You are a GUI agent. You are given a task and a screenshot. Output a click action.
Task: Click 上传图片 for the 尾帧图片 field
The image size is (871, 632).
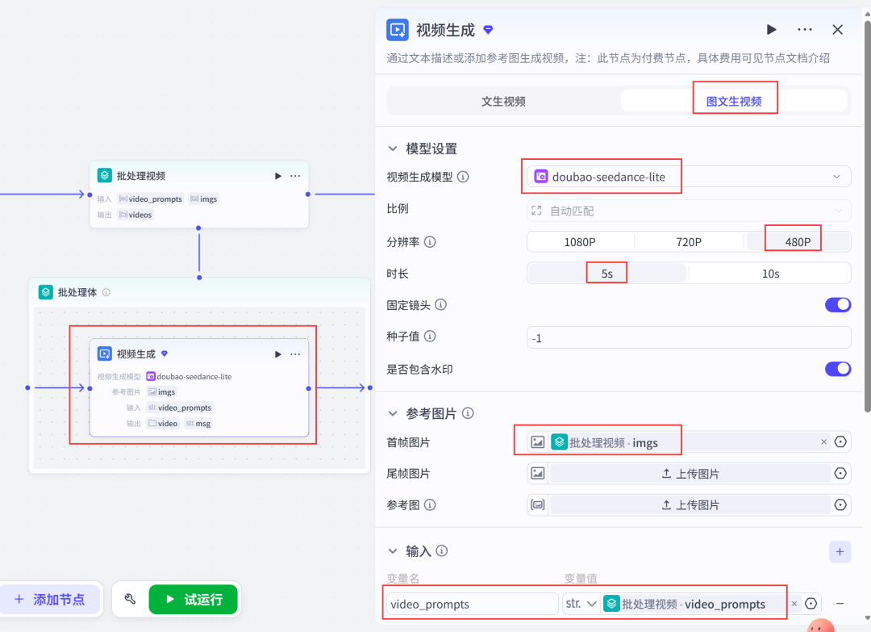(697, 473)
